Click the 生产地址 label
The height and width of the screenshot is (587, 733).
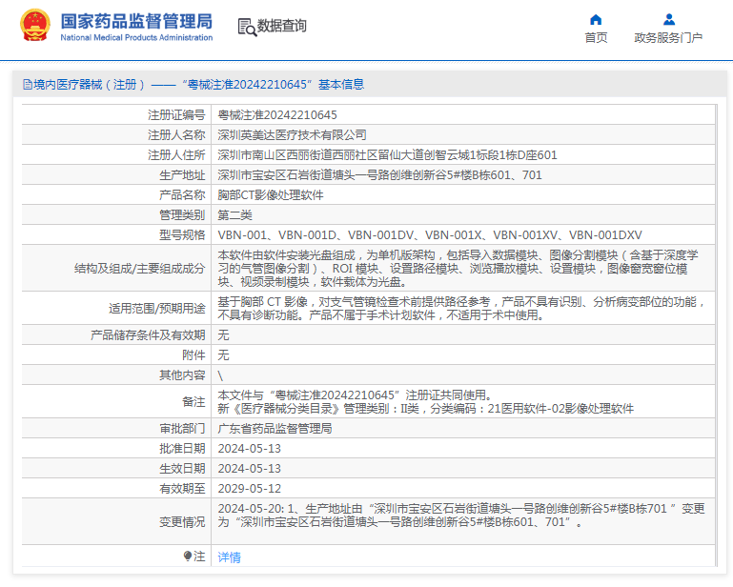pos(182,175)
